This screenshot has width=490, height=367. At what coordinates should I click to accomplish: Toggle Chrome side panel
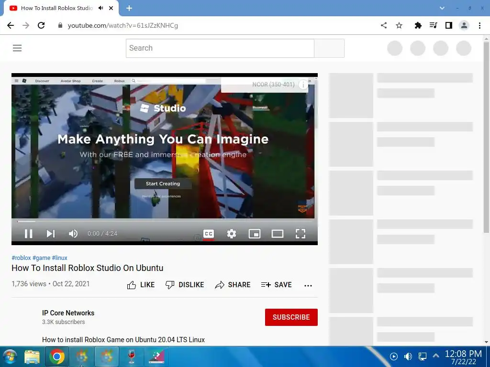[449, 25]
